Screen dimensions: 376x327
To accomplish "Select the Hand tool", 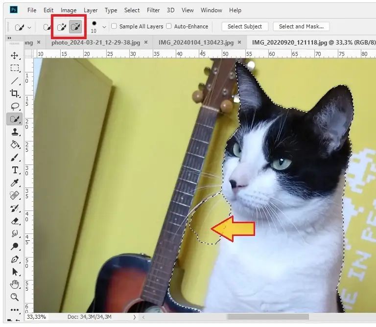I will (15, 284).
